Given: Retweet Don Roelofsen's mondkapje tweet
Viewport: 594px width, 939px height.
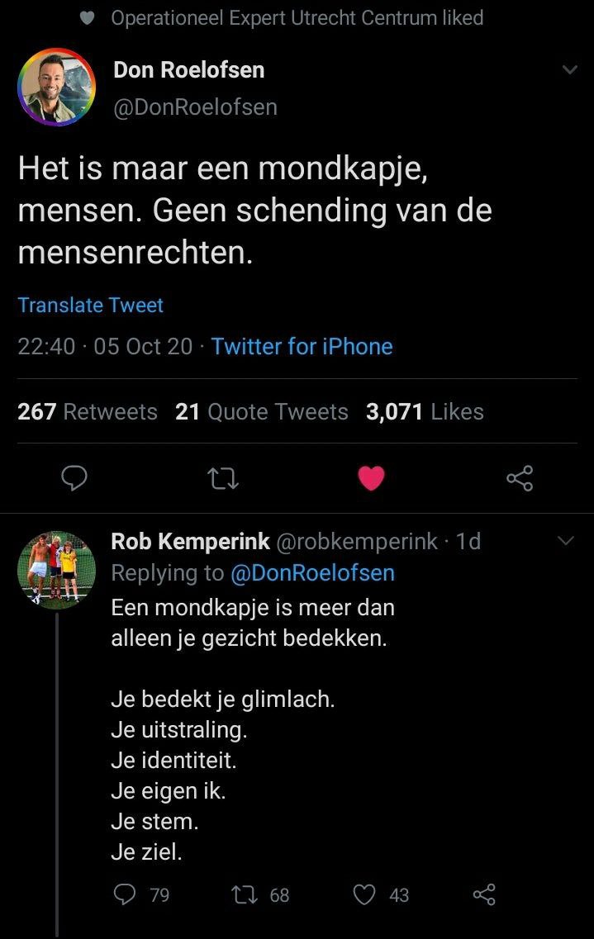Looking at the screenshot, I should [223, 477].
